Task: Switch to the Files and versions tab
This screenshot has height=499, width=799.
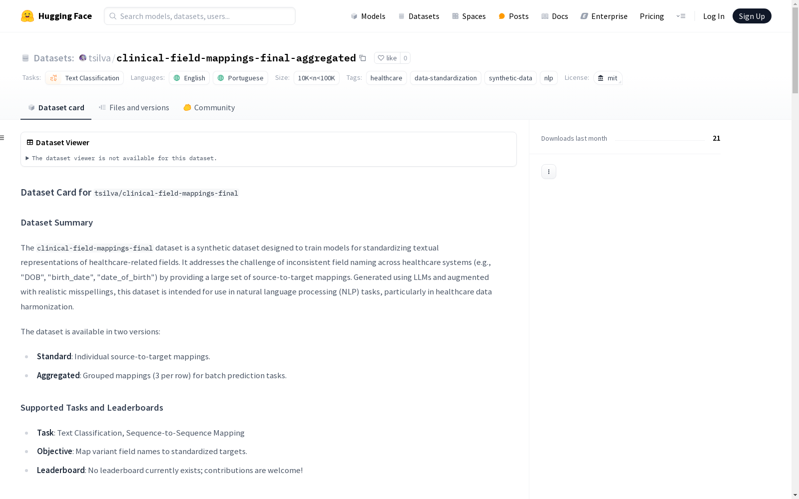Action: tap(134, 108)
